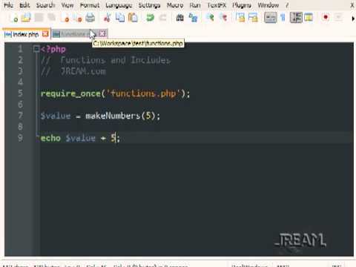Toggle the indent guide toolbar button
Viewport: 356px width, 267px height.
pyautogui.click(x=296, y=18)
